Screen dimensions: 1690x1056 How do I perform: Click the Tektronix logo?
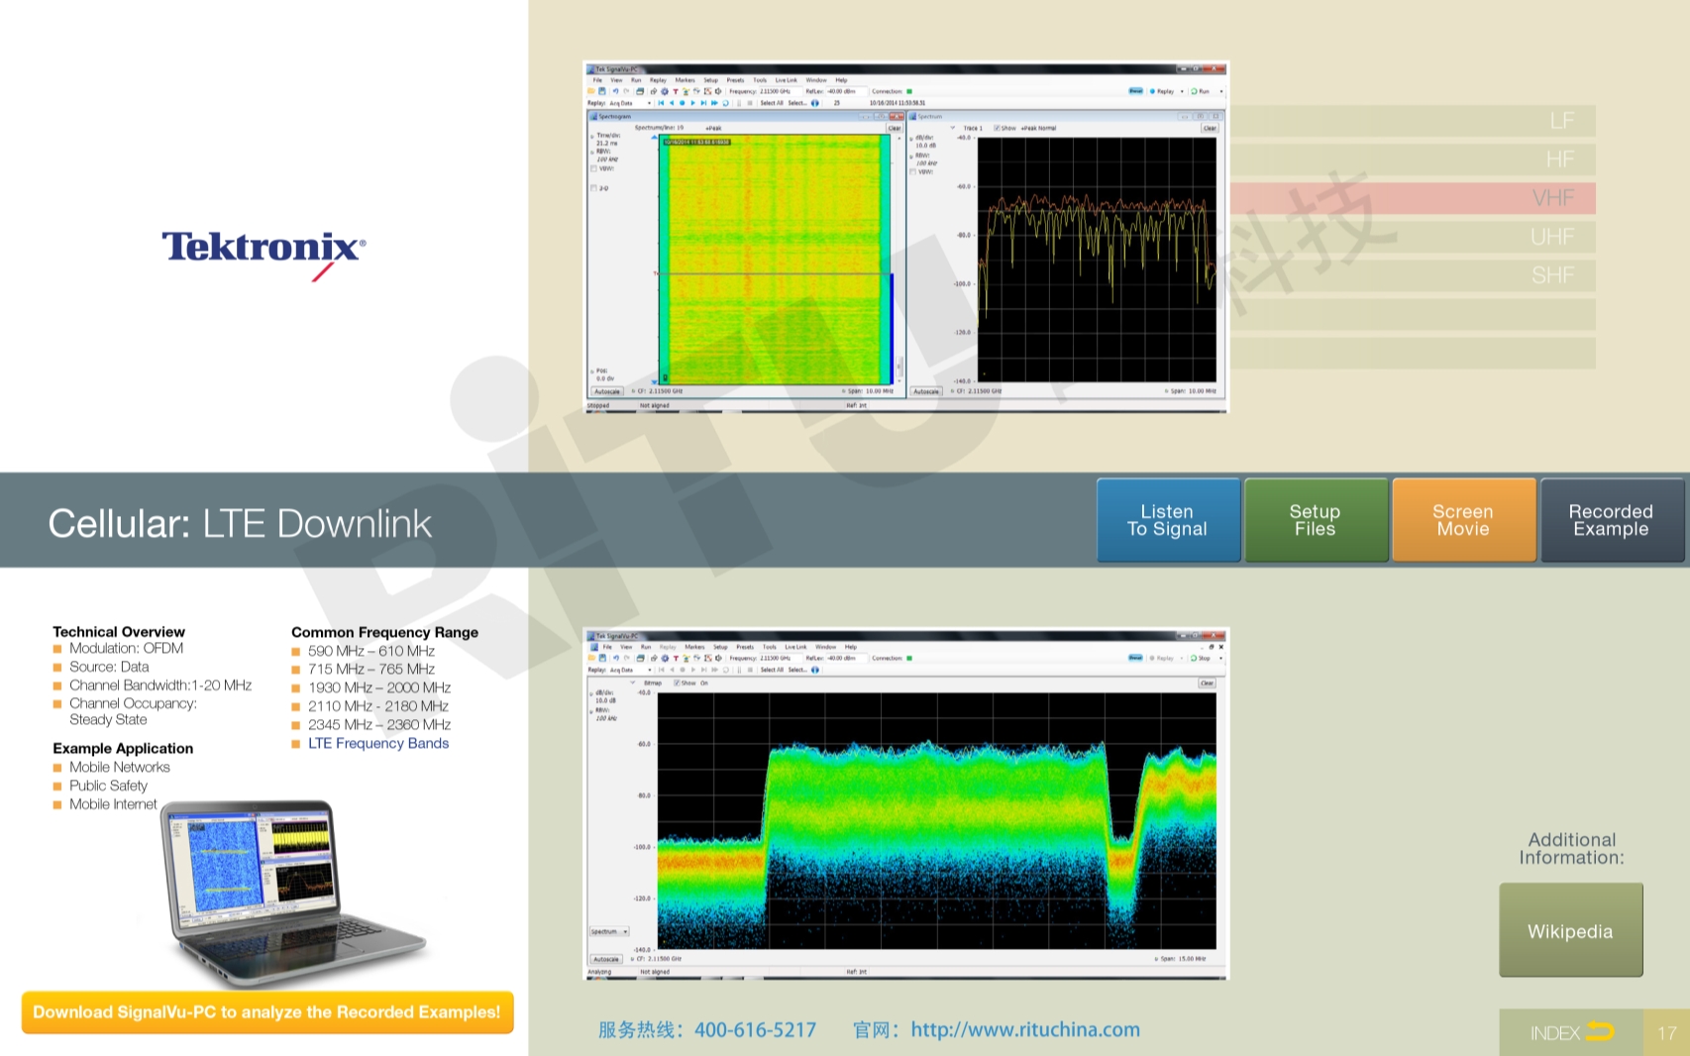264,249
